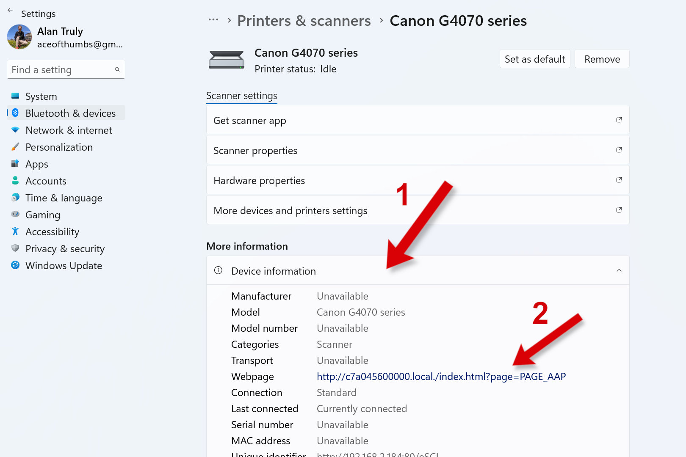
Task: Go to Network & internet
Action: click(66, 130)
